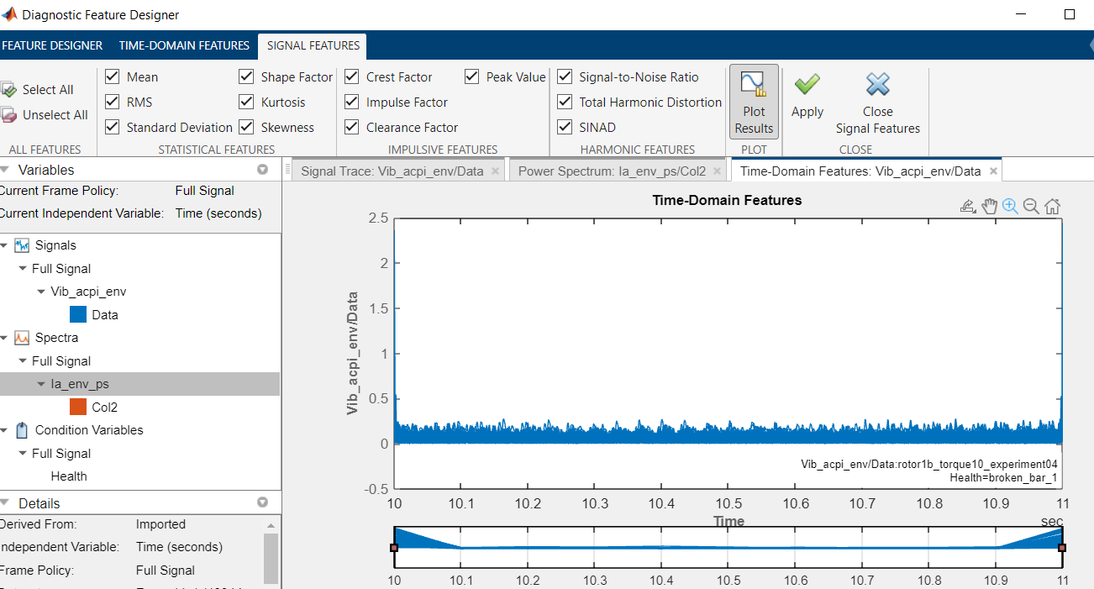Toggle the SINAD checkbox
Viewport: 1094px width, 589px height.
[x=565, y=127]
